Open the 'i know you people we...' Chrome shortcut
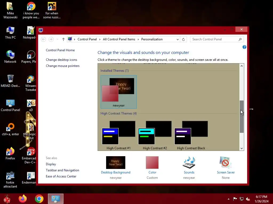This screenshot has height=204, width=273. 31,10
